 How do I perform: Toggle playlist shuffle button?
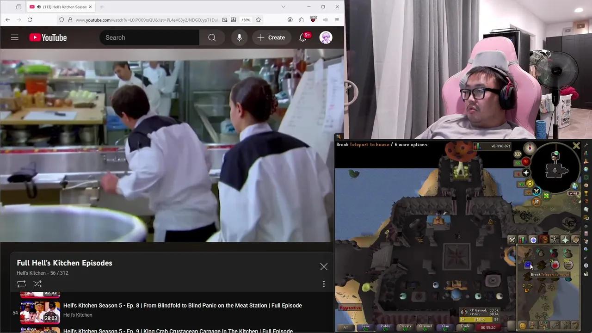click(37, 284)
